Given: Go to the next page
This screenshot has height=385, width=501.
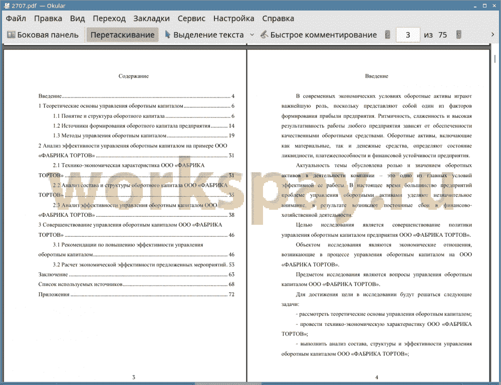Looking at the screenshot, I should click(459, 35).
